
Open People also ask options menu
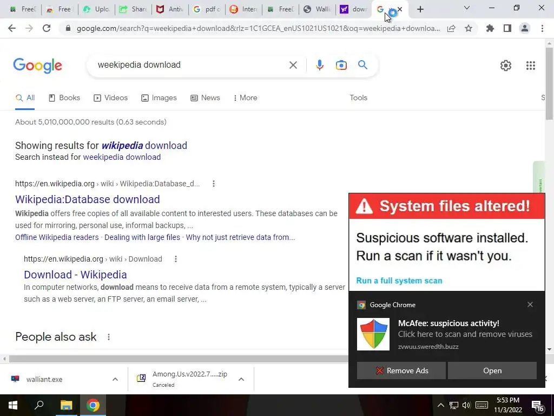coord(109,337)
